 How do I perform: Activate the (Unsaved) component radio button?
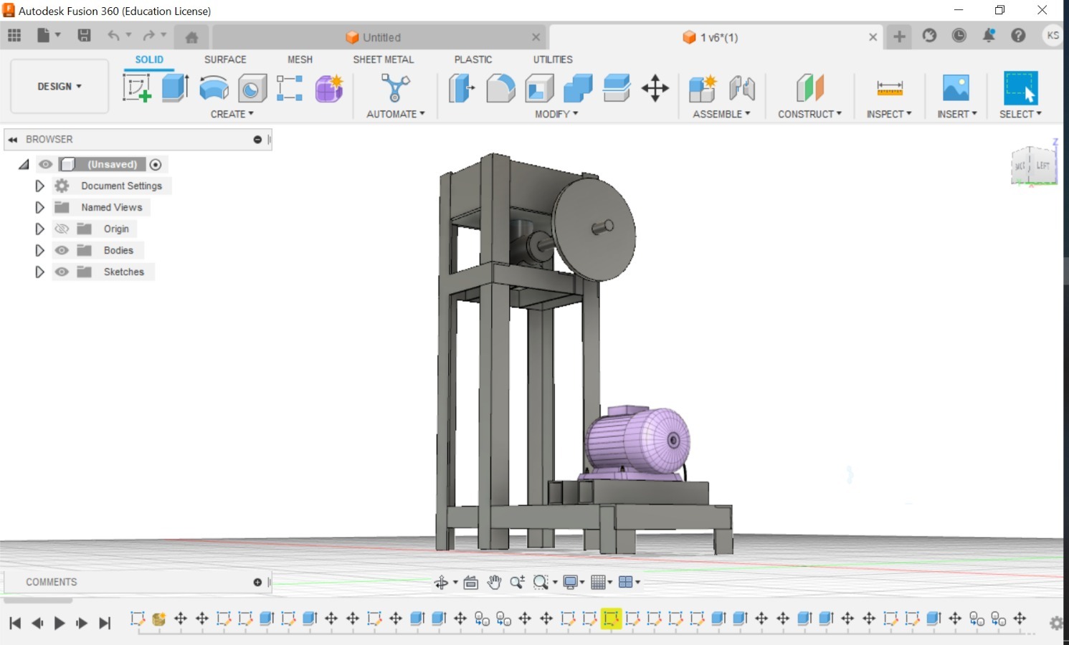[x=156, y=164]
